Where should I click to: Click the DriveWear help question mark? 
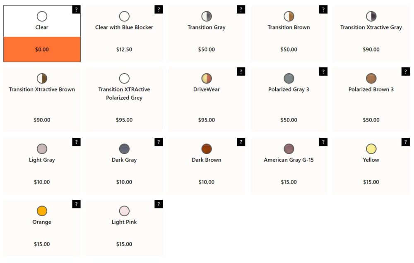pos(241,72)
